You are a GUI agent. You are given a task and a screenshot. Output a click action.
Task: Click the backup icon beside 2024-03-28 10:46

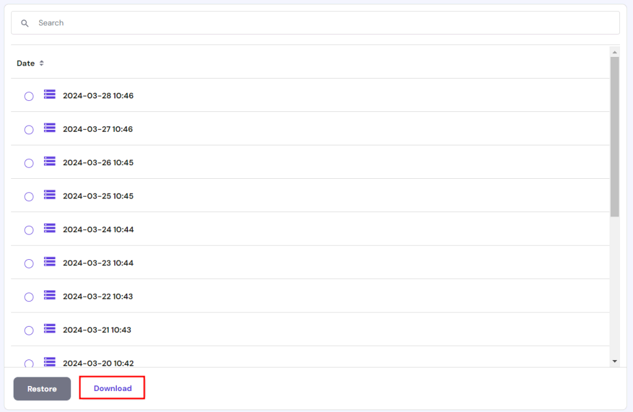(x=49, y=95)
